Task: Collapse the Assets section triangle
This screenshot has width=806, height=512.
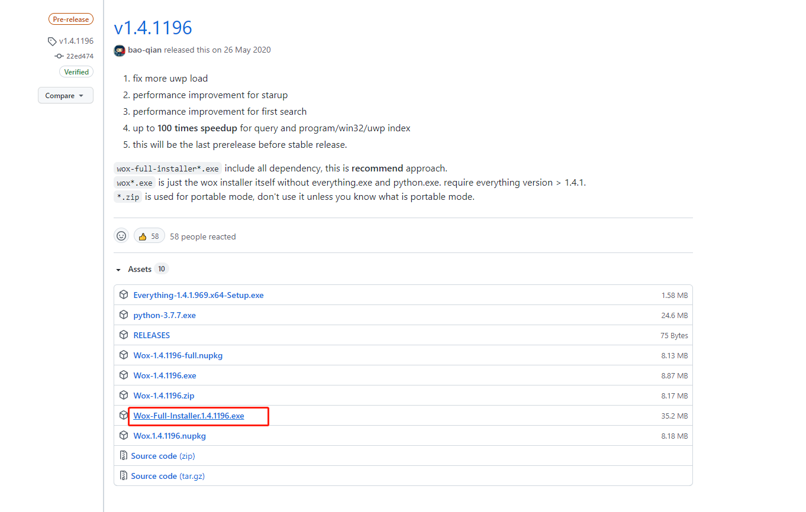Action: (x=118, y=270)
